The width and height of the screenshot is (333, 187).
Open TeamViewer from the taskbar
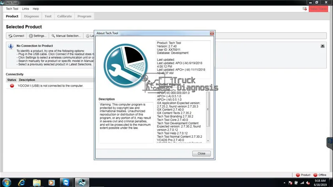point(66,182)
